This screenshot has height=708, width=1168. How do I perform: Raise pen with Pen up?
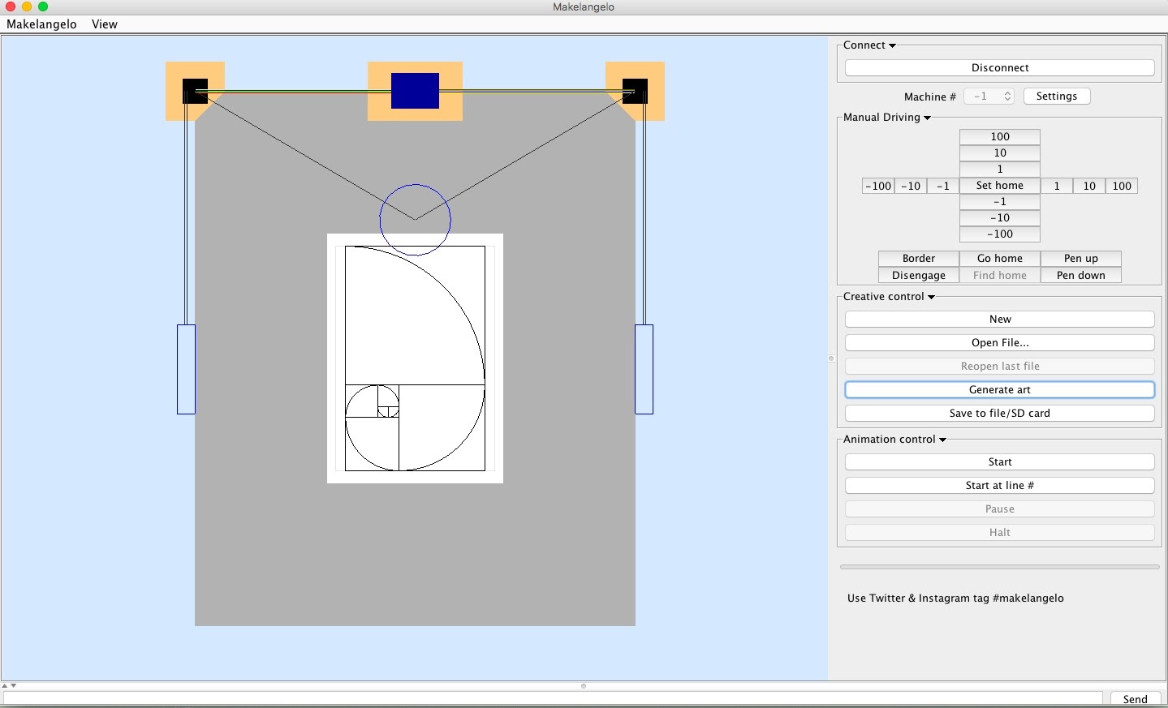pyautogui.click(x=1081, y=259)
